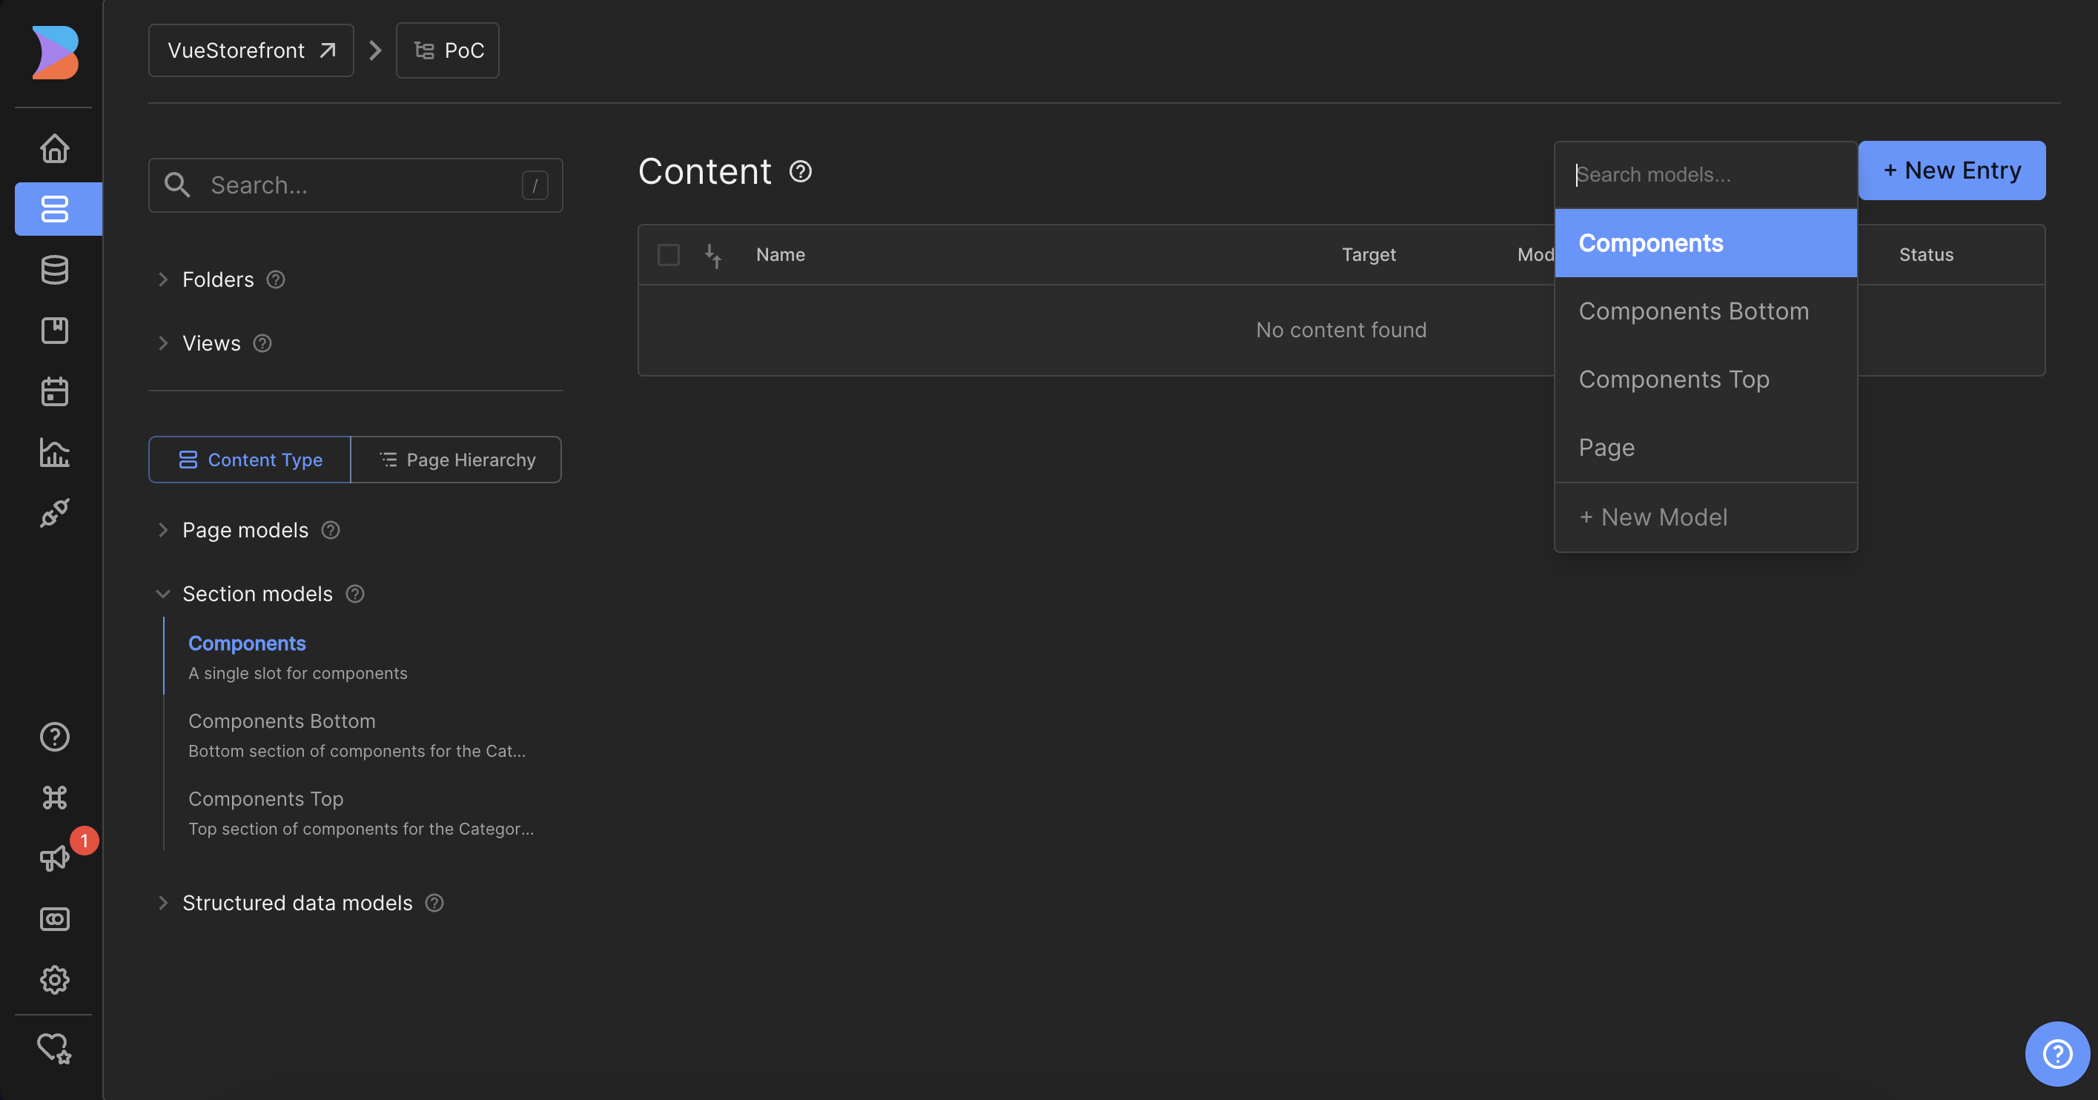
Task: Open the announcements megaphone icon
Action: point(55,858)
